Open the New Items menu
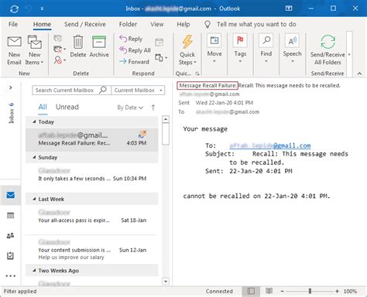 [34, 50]
